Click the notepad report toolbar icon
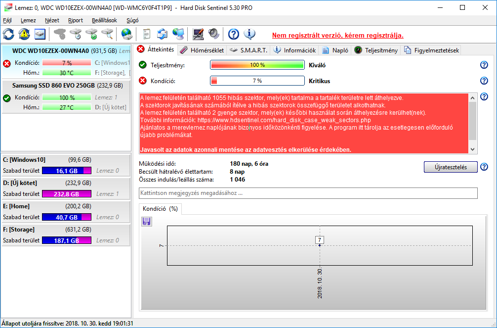 pos(146,34)
